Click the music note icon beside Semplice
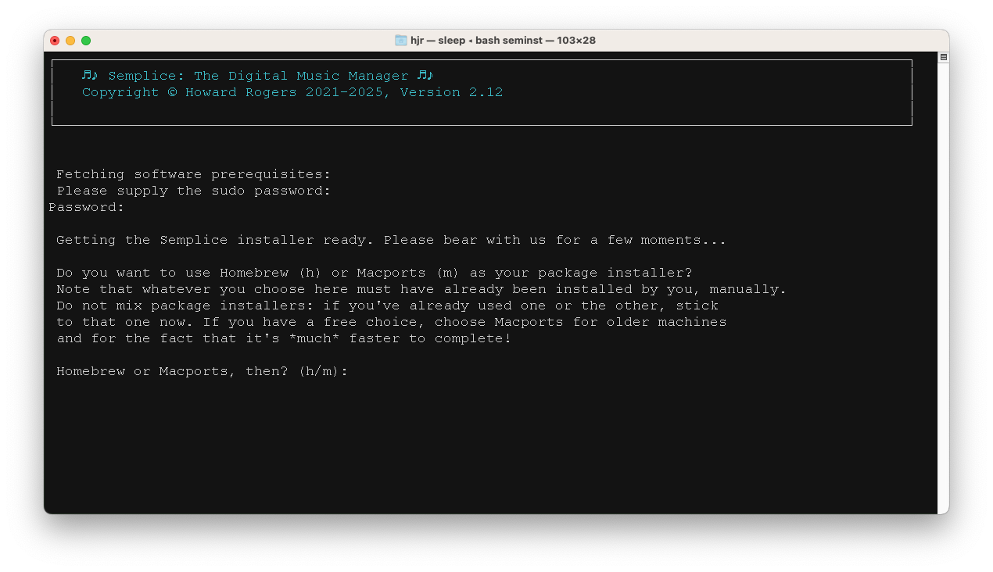The width and height of the screenshot is (993, 572). tap(89, 75)
